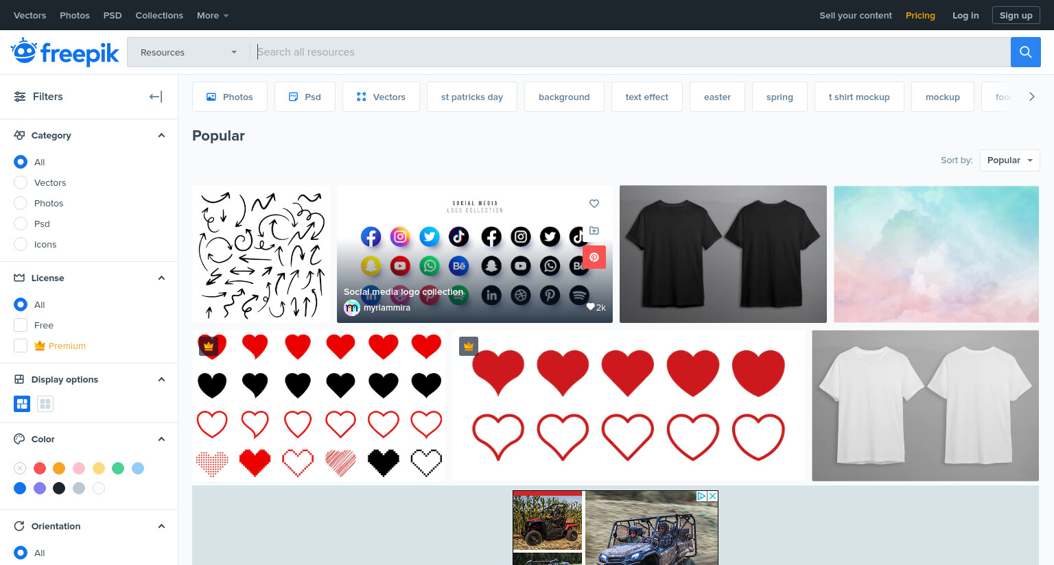Close the advertisement with the X icon
This screenshot has width=1054, height=565.
click(x=713, y=496)
